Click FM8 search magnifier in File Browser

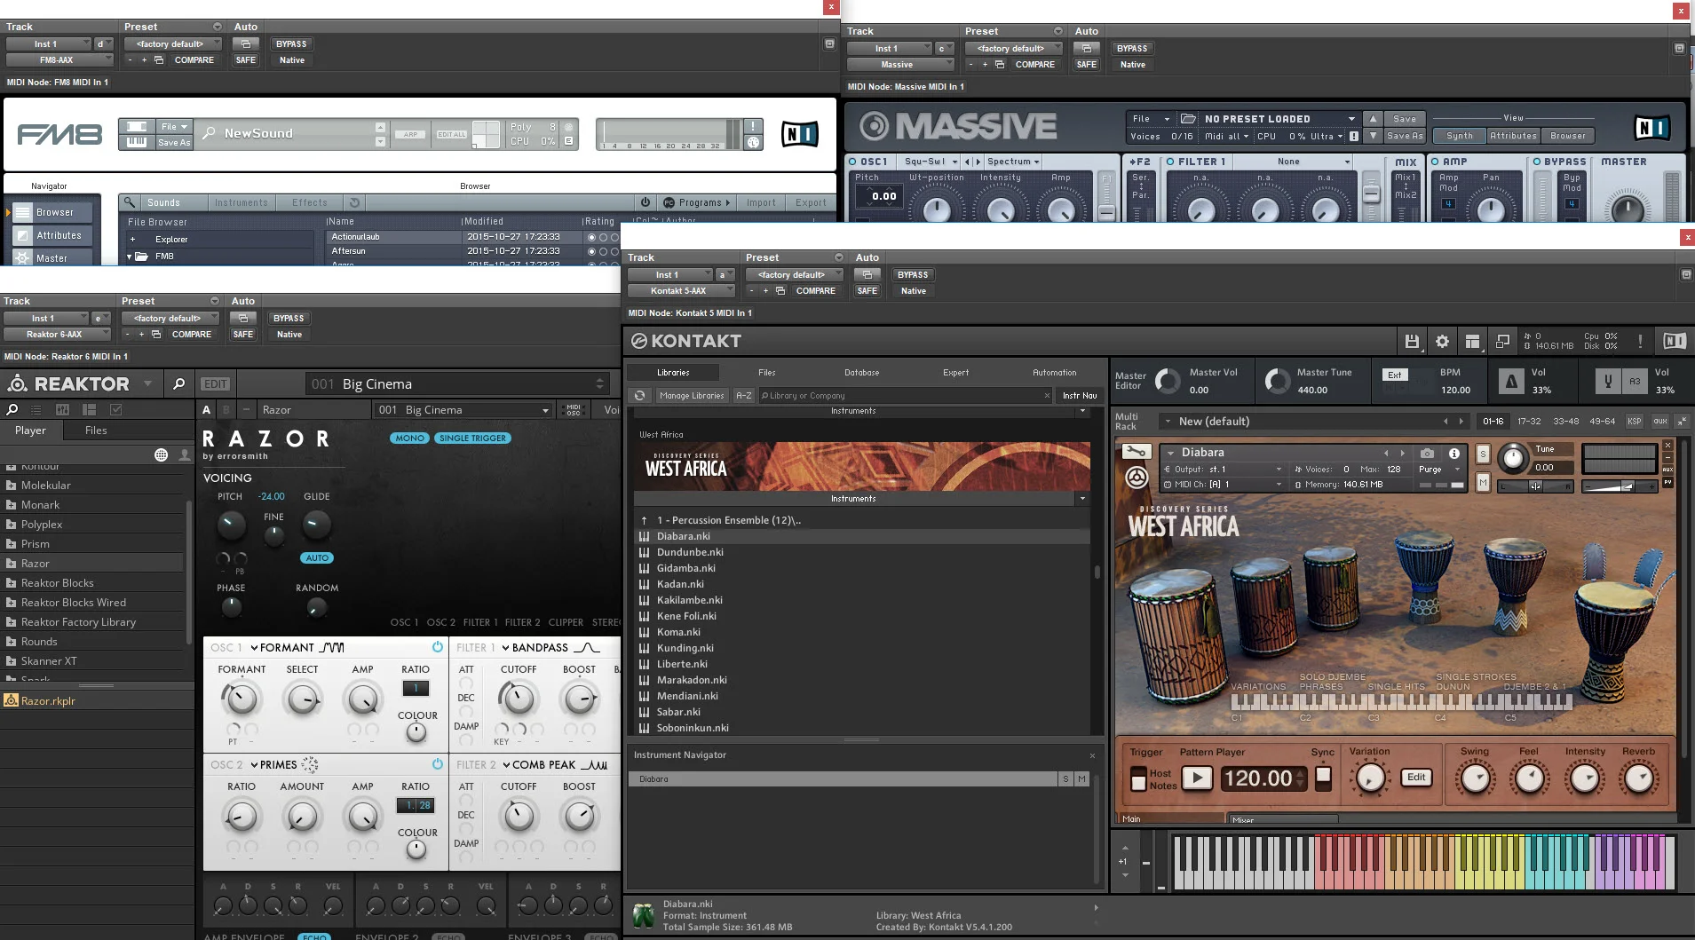click(130, 202)
